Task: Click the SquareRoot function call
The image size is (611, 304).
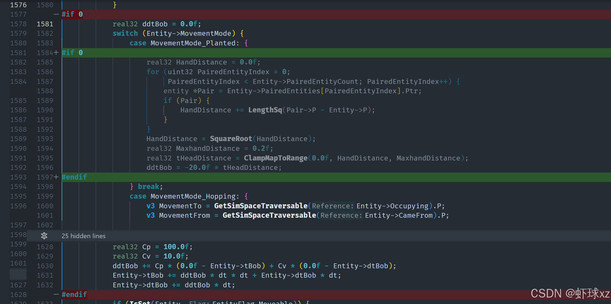Action: 231,139
